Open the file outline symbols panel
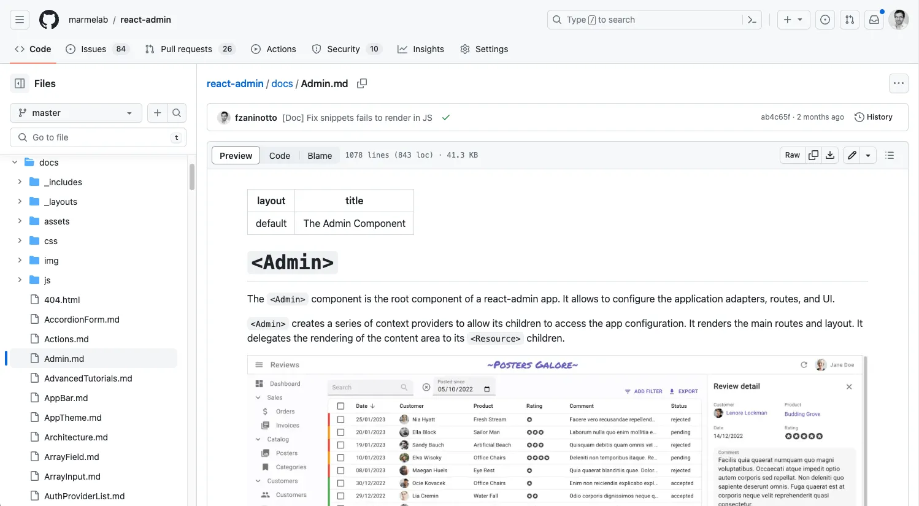The height and width of the screenshot is (506, 919). (x=890, y=155)
